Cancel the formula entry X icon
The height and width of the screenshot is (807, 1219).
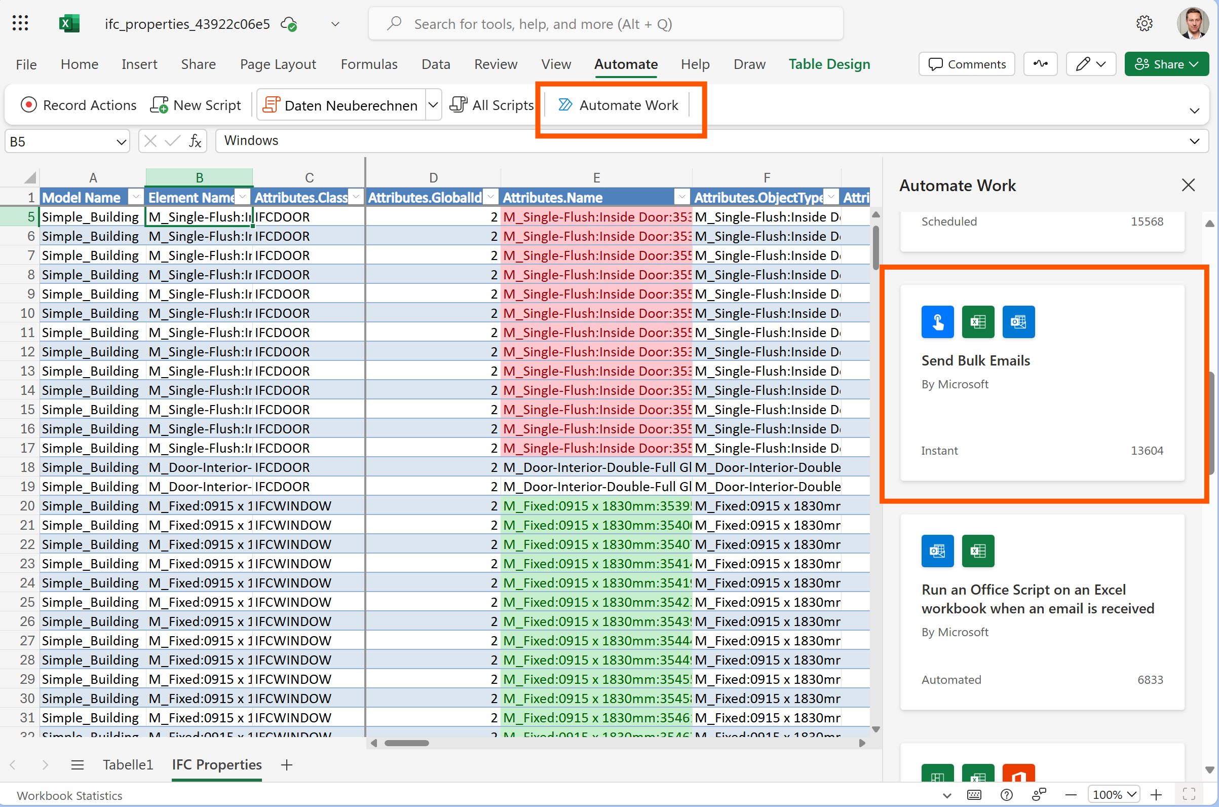point(150,141)
